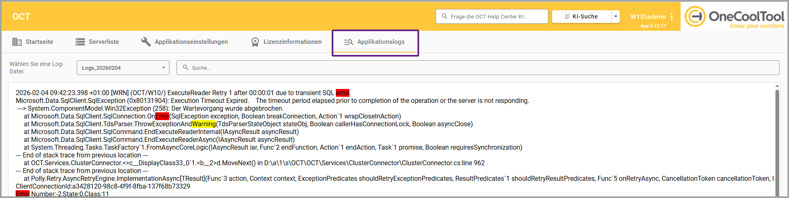Click the OCT title in header

click(21, 17)
